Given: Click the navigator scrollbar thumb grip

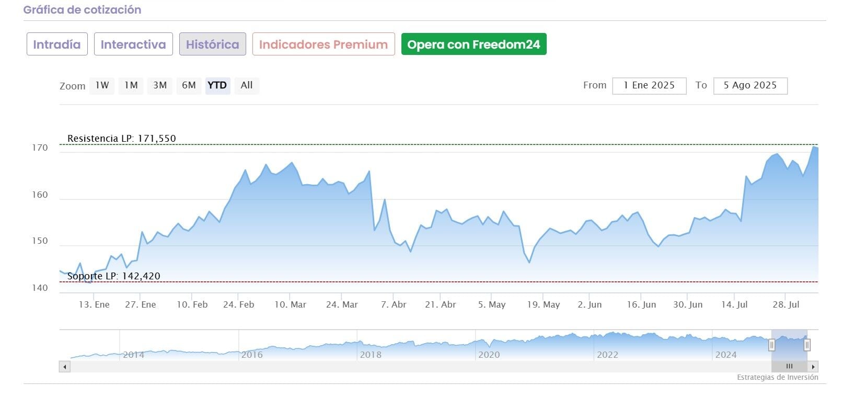Looking at the screenshot, I should coord(789,367).
